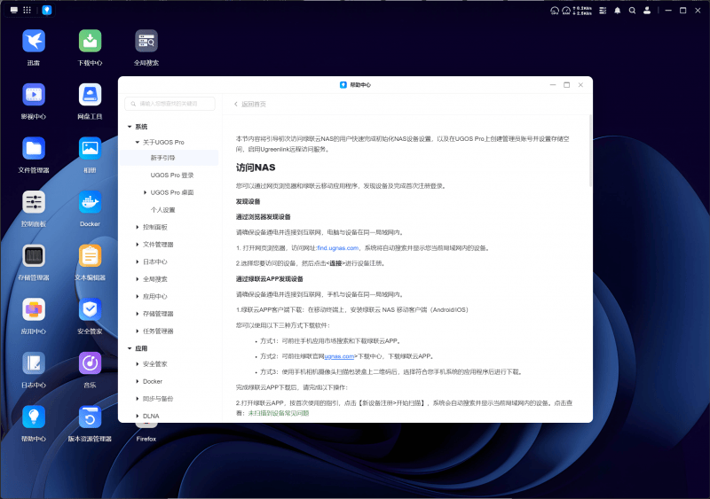Expand 安全管家 in the help tree
Viewport: 710px width, 499px height.
pyautogui.click(x=138, y=363)
